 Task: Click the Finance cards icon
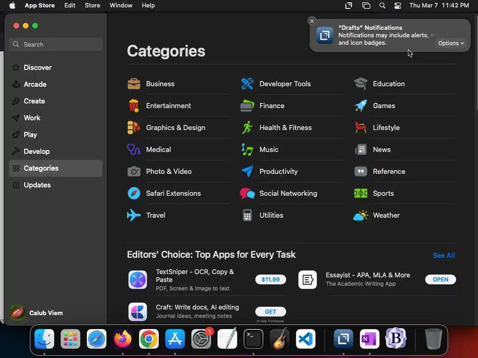tap(247, 106)
